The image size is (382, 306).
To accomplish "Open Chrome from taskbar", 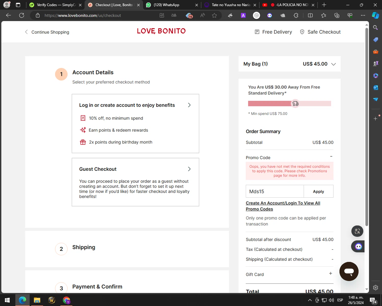I will [x=66, y=300].
